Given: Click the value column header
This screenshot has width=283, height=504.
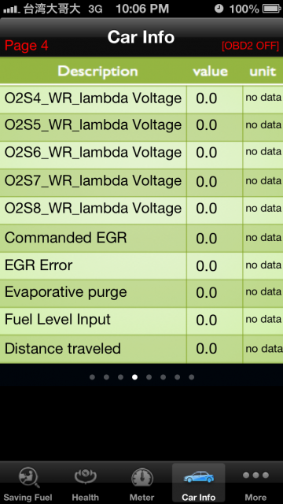Looking at the screenshot, I should coord(211,72).
